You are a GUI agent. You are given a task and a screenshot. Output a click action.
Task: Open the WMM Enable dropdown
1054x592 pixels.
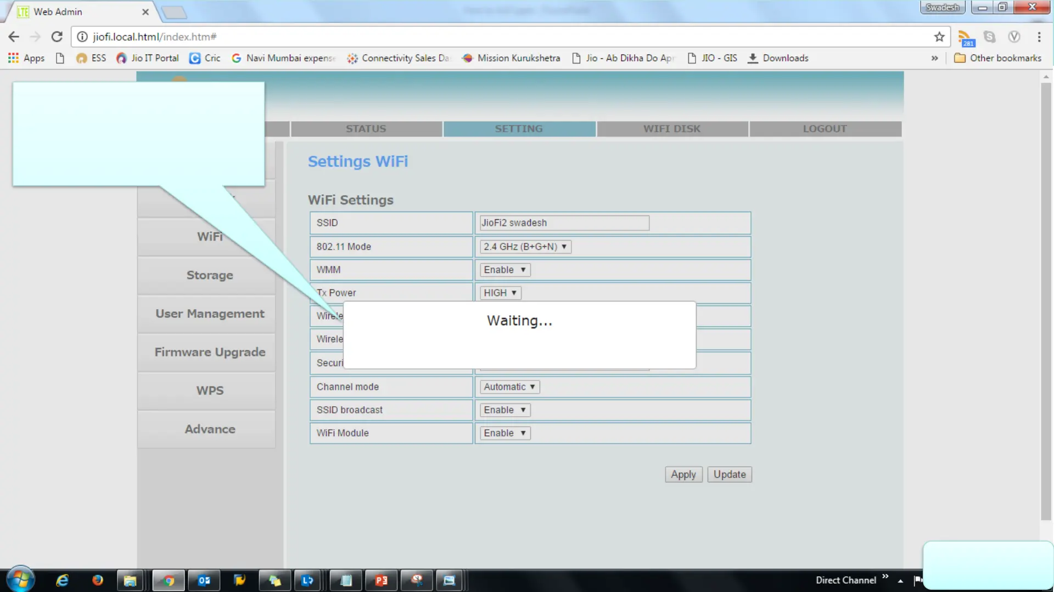pos(504,270)
